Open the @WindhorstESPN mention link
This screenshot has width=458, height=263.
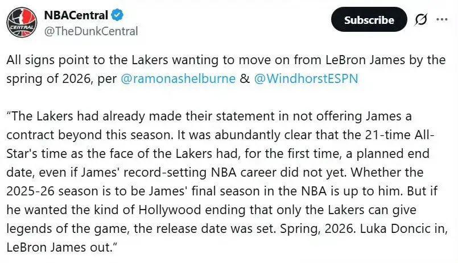tap(306, 79)
